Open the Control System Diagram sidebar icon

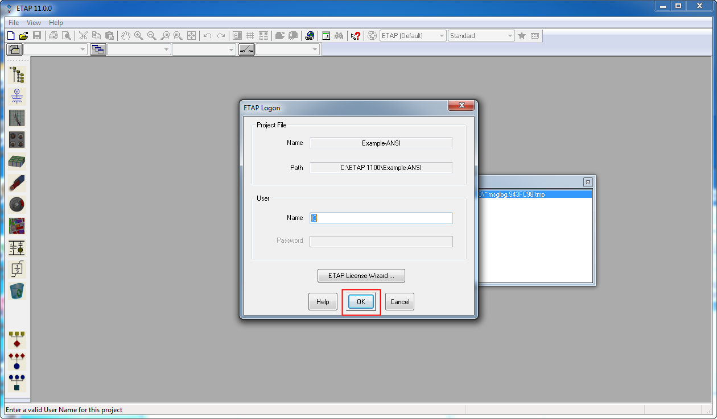pos(17,247)
